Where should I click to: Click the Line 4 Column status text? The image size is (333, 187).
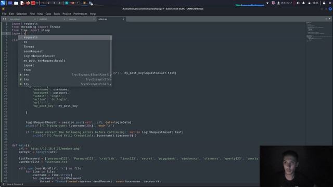point(15,184)
